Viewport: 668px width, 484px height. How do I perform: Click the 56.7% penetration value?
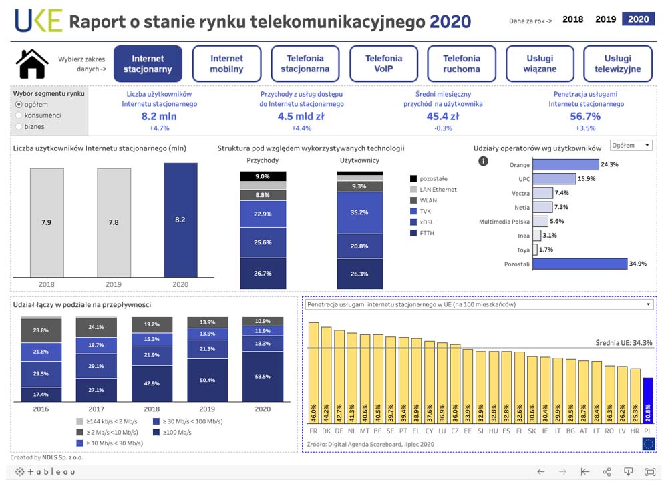coord(585,117)
